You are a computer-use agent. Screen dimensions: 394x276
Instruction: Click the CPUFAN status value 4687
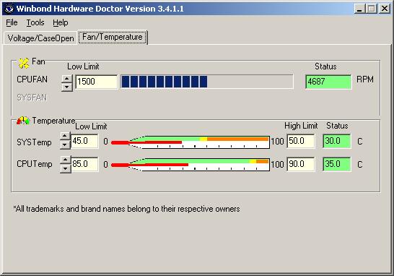[328, 82]
